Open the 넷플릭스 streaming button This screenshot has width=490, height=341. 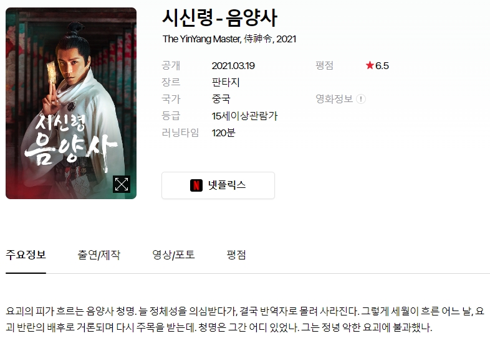(218, 185)
